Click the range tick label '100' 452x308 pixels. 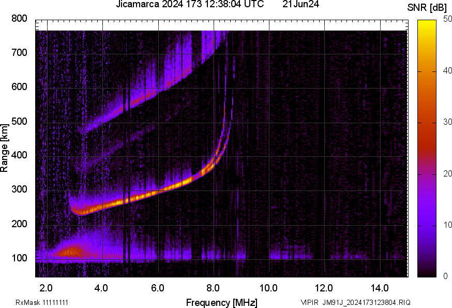(x=19, y=258)
